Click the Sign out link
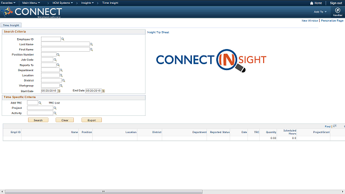This screenshot has width=345, height=194. 336,3
